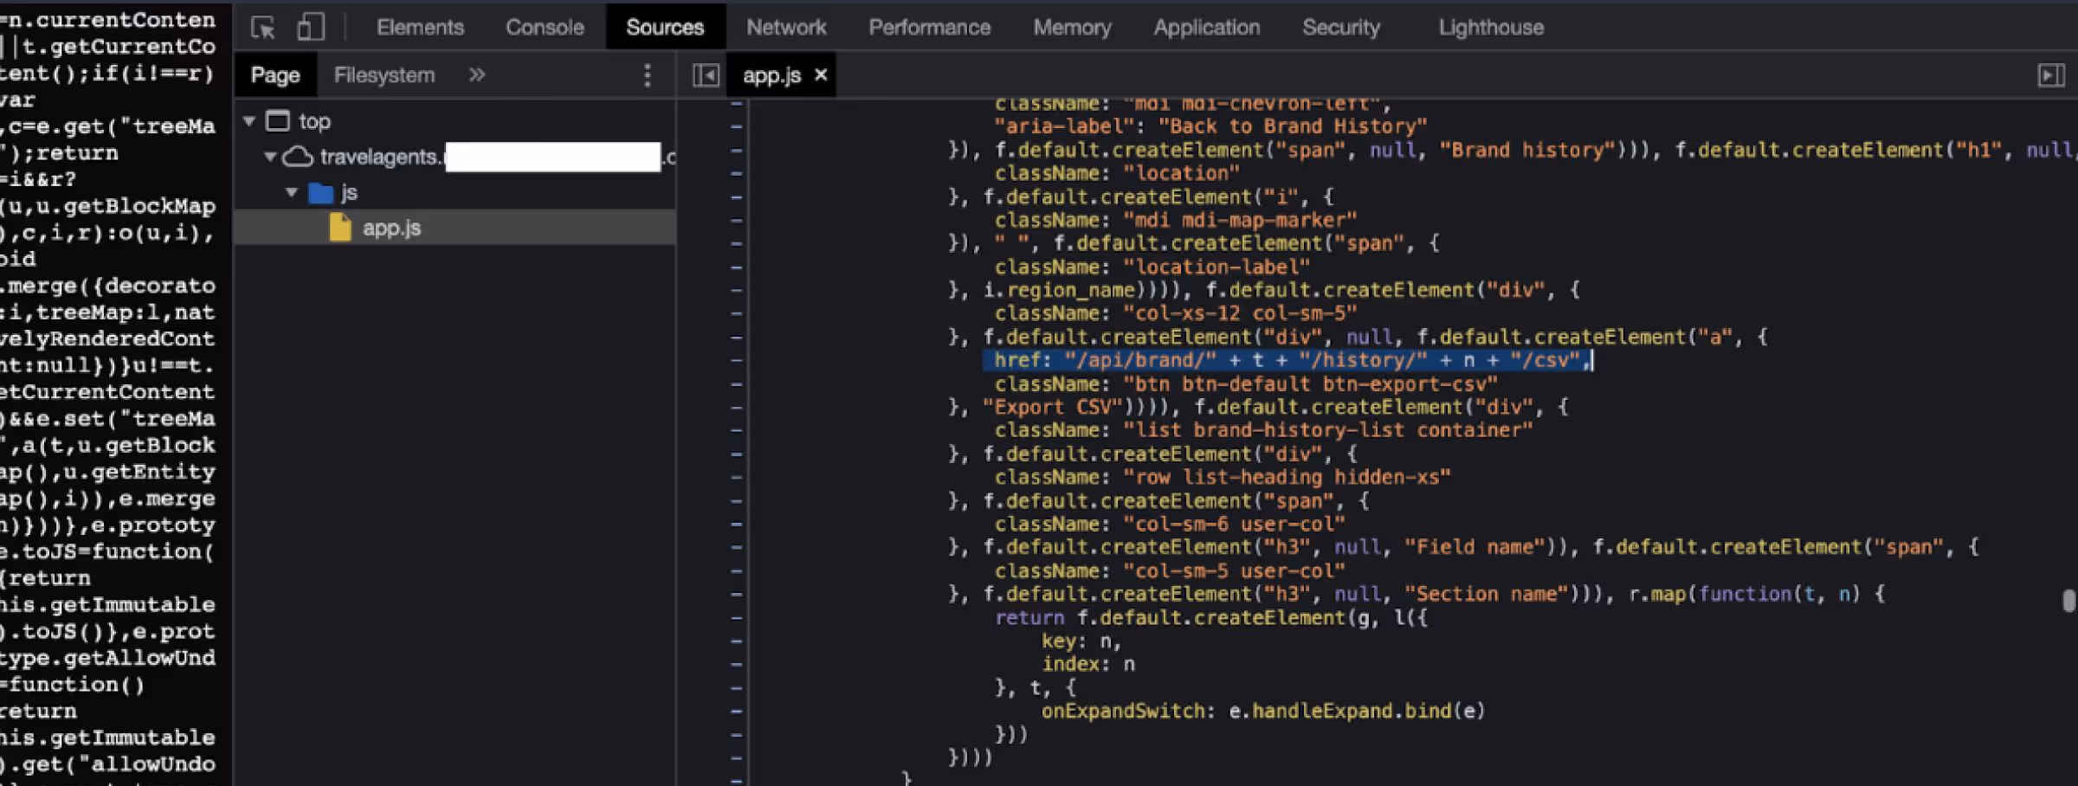Select the Page pane tab
Viewport: 2078px width, 786px height.
point(275,75)
